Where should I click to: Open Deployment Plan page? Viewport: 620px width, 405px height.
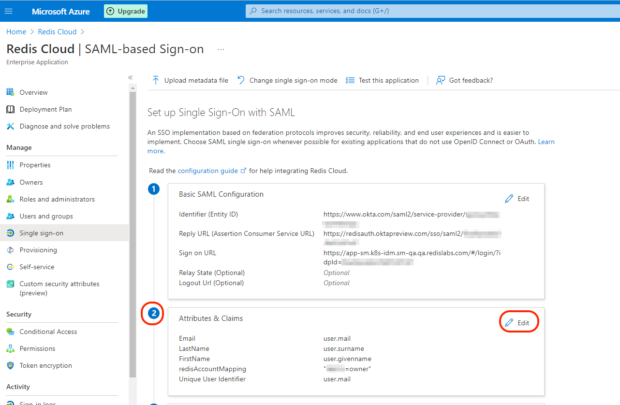pos(45,109)
